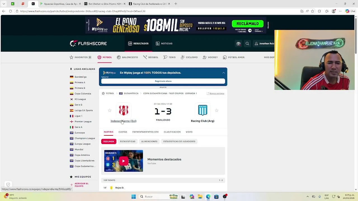The image size is (358, 201).
Task: Switch to Cuotas tab
Action: (123, 132)
